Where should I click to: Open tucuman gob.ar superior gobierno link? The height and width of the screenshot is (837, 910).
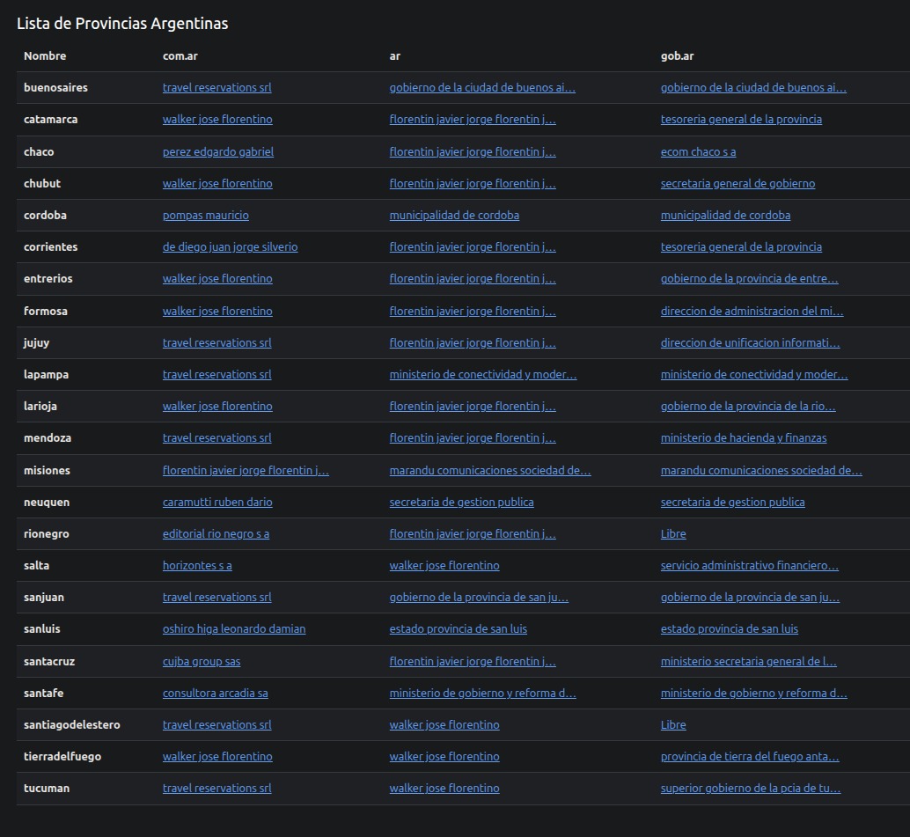tap(751, 789)
